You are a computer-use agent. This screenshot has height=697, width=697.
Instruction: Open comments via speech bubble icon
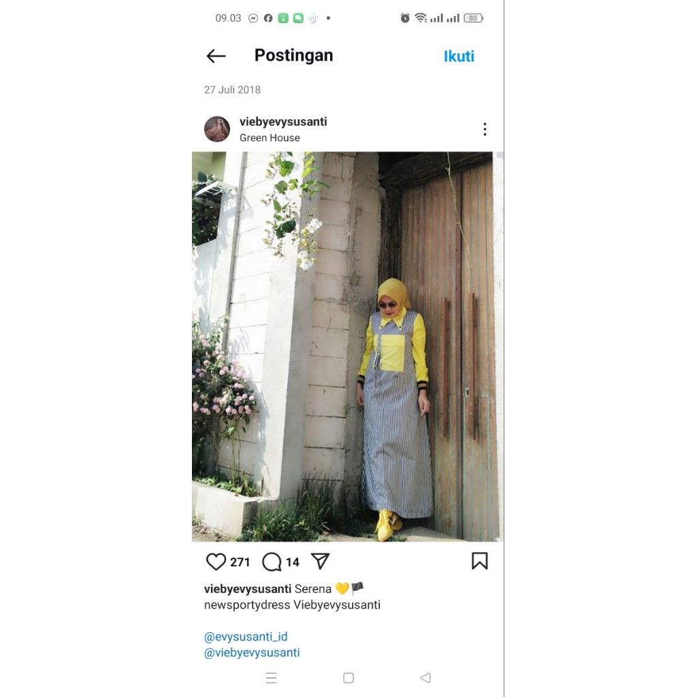click(272, 562)
